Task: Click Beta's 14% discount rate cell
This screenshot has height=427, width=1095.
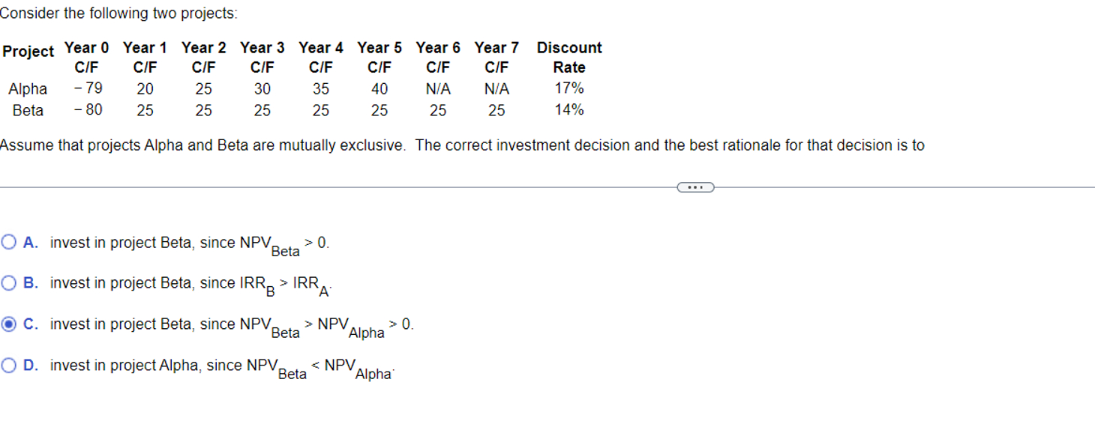Action: tap(569, 110)
